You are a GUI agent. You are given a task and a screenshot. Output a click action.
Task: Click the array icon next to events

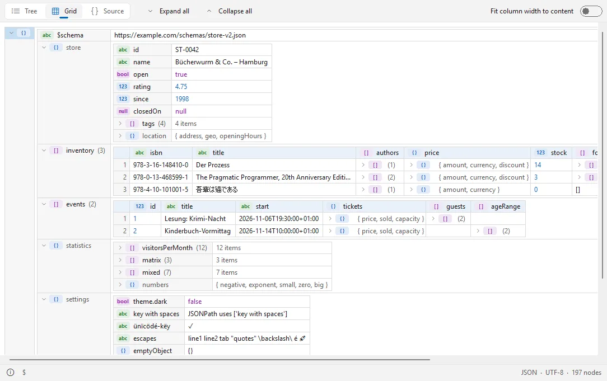(56, 204)
